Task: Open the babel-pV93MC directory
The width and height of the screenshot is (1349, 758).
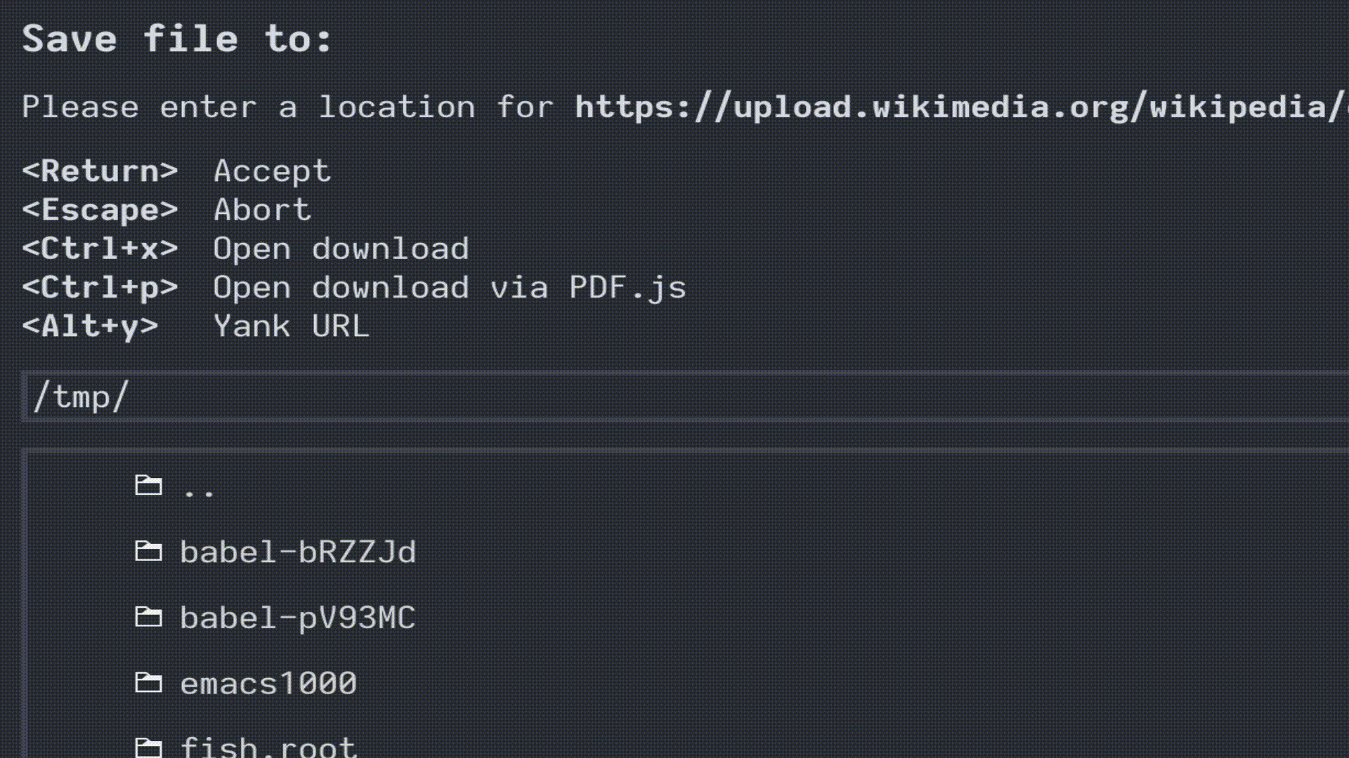Action: tap(297, 618)
